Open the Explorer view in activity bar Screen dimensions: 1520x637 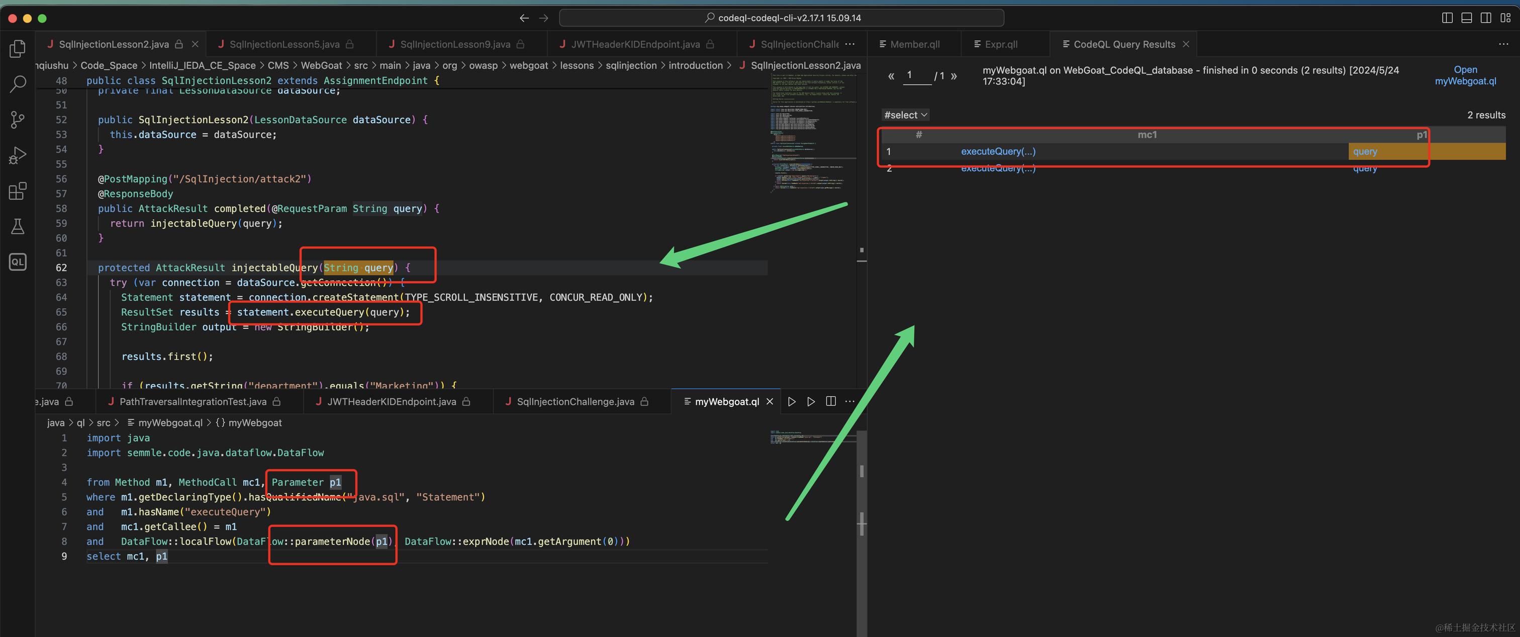tap(18, 49)
